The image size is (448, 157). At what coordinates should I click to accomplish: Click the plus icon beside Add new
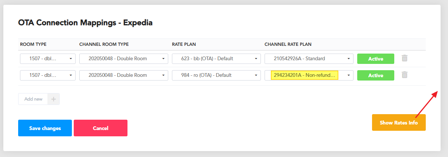53,99
